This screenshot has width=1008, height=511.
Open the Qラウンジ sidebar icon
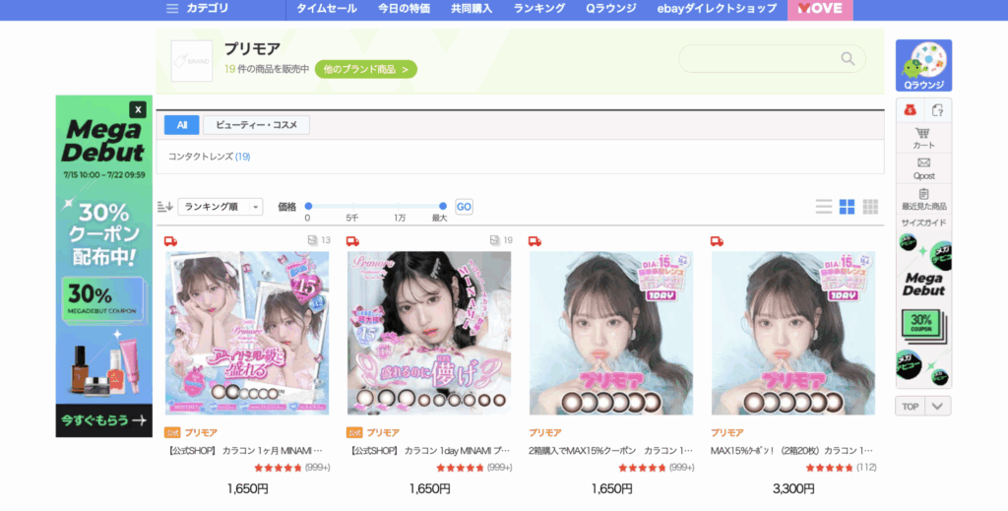pos(923,66)
